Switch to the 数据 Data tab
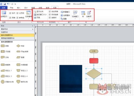 (x=33, y=8)
